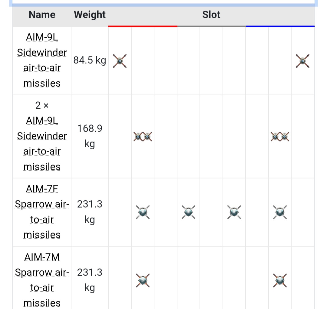Click the blue slot group bar
This screenshot has width=327, height=309.
pos(280,26)
